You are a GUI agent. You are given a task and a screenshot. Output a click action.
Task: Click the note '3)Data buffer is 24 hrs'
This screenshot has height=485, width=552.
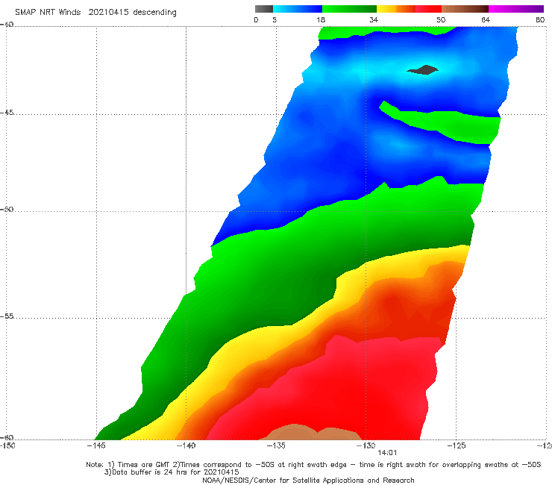146,472
